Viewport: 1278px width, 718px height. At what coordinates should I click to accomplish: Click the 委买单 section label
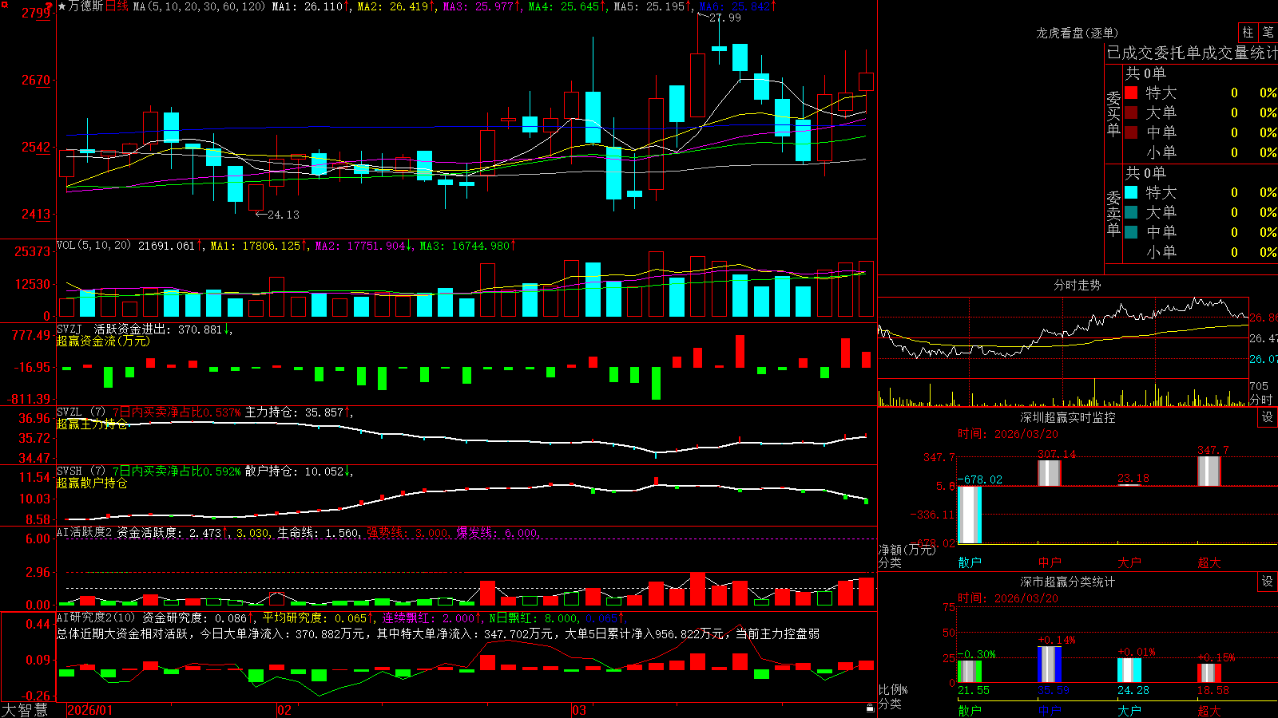[x=1113, y=113]
